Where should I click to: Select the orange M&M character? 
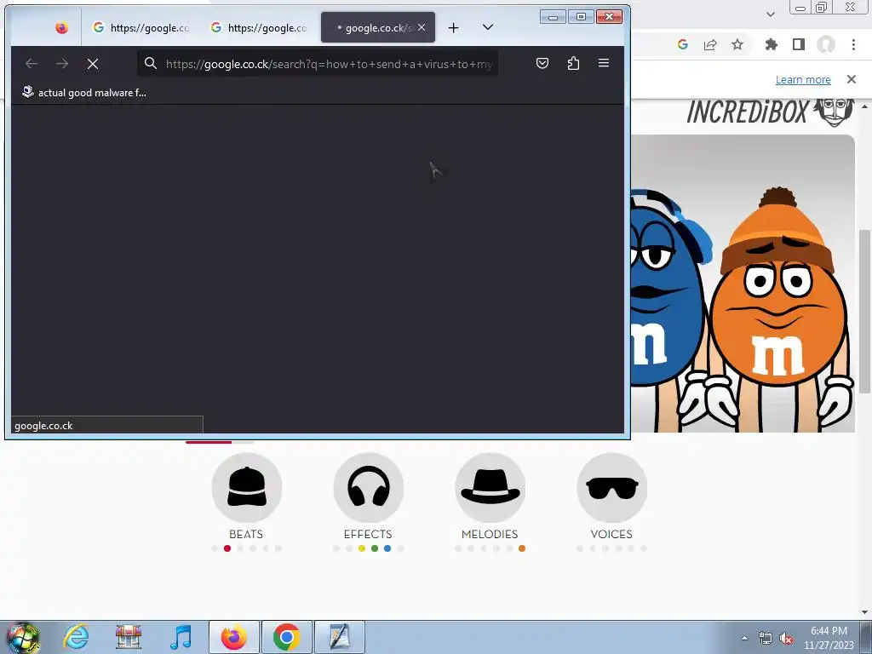click(x=778, y=312)
